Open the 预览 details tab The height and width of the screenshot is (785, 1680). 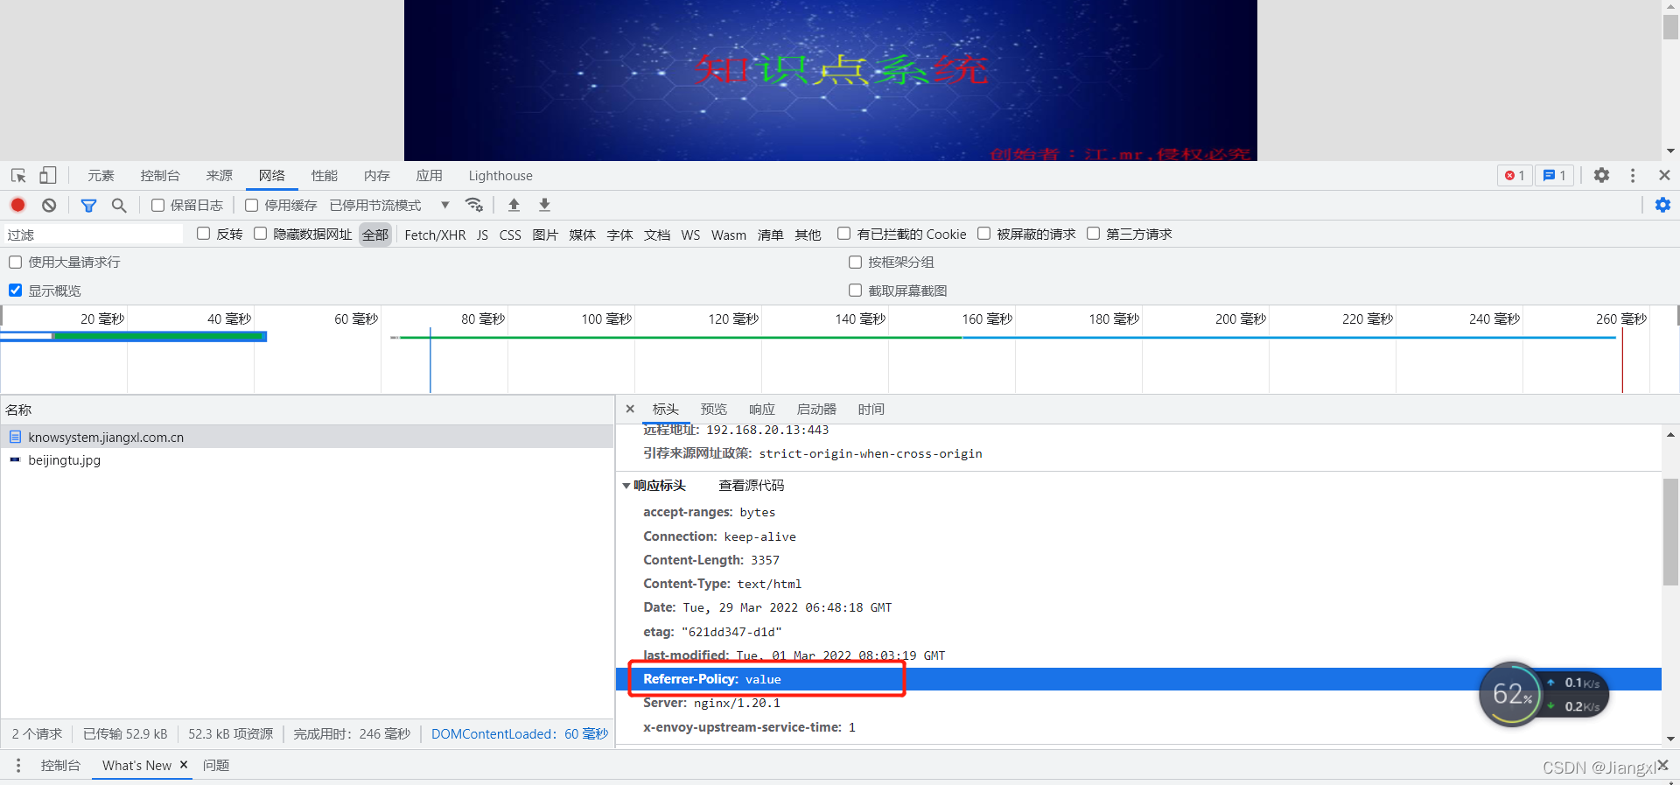pos(714,409)
